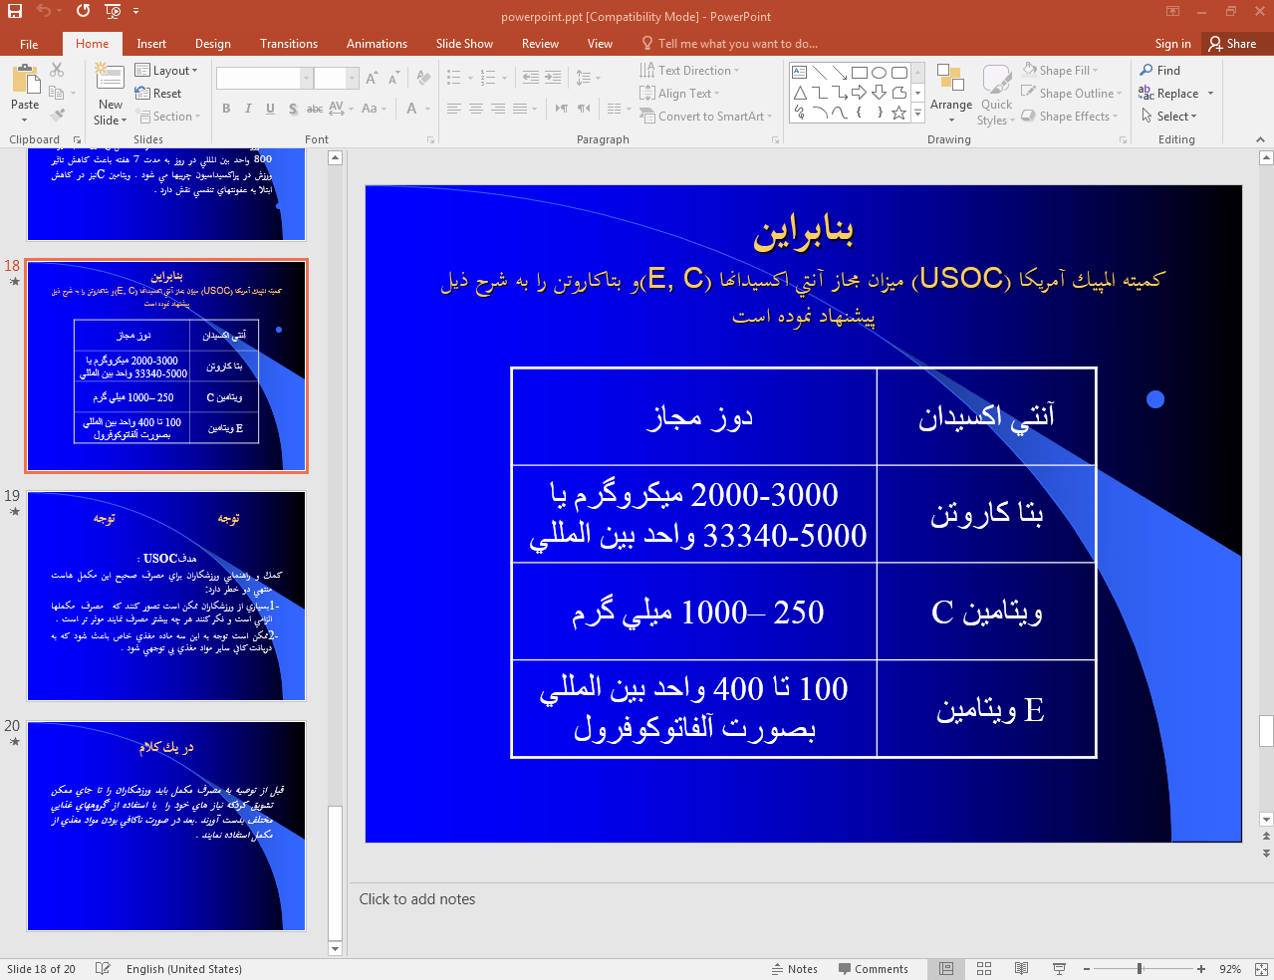This screenshot has height=980, width=1274.
Task: Click the 92% zoom level
Action: click(x=1230, y=969)
